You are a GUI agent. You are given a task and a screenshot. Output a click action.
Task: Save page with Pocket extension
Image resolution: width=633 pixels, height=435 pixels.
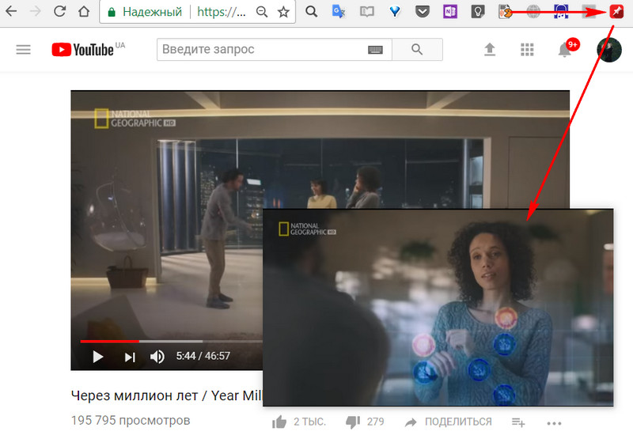tap(423, 12)
